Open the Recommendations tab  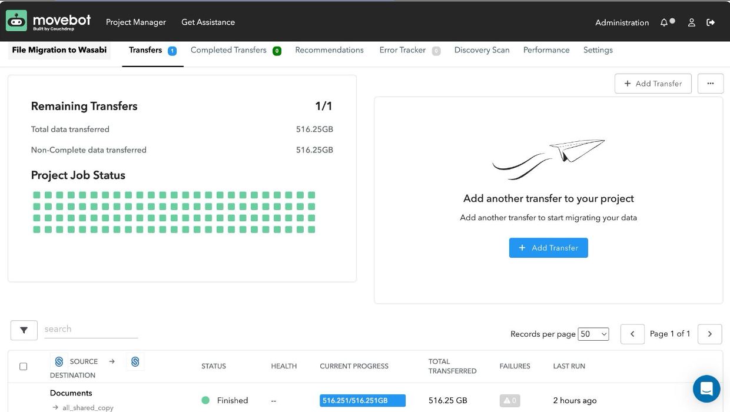tap(329, 50)
